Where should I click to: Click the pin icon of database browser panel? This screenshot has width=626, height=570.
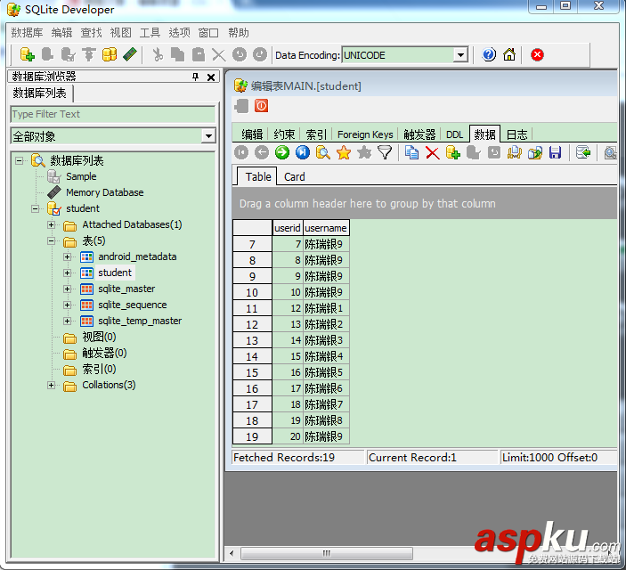(x=195, y=77)
